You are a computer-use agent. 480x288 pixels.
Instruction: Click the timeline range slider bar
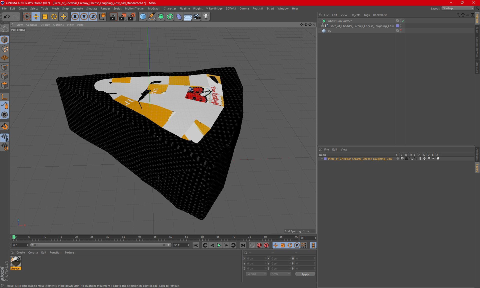click(101, 245)
